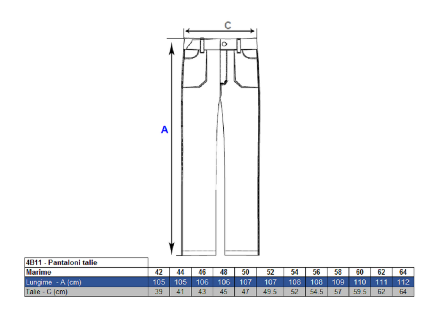
Task: Click the size 60 header cell
Action: pos(360,272)
